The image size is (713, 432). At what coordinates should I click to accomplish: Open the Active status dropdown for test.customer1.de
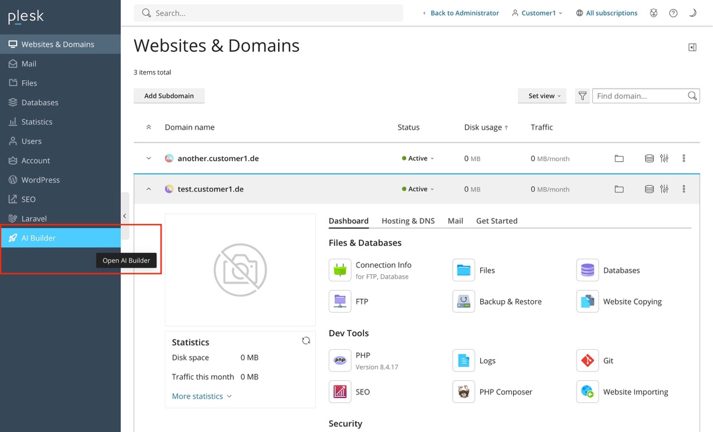pyautogui.click(x=417, y=189)
